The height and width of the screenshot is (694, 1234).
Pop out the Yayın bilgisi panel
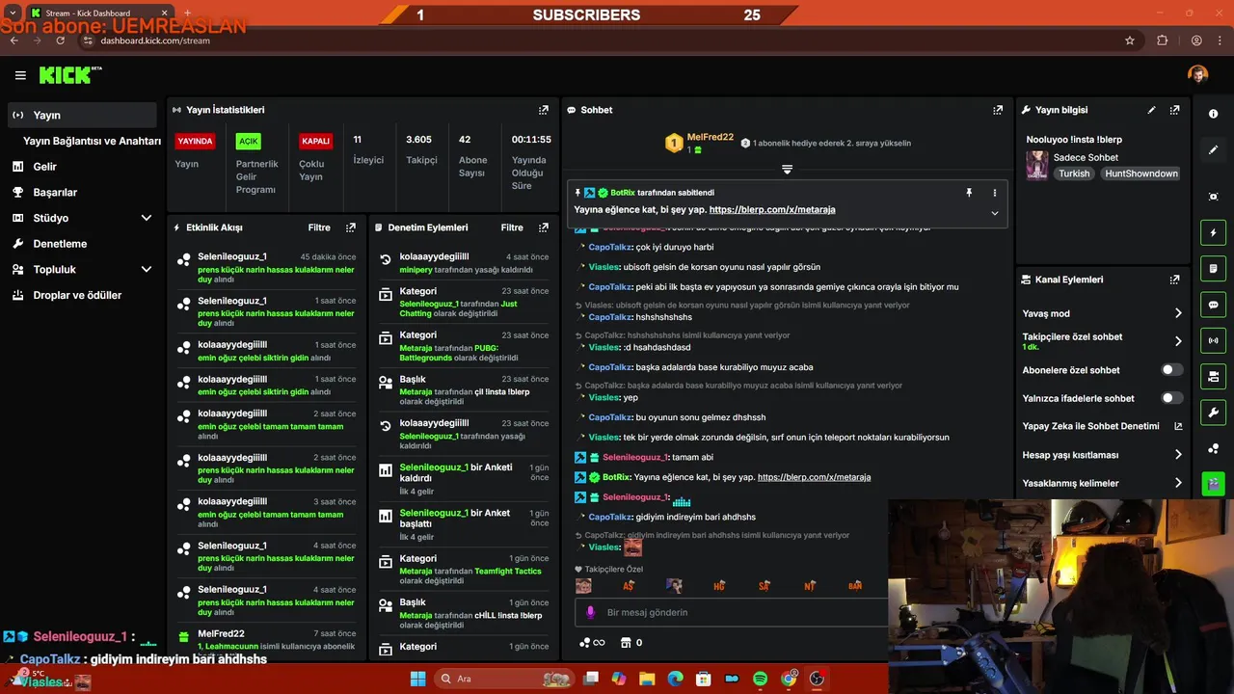pos(1174,110)
